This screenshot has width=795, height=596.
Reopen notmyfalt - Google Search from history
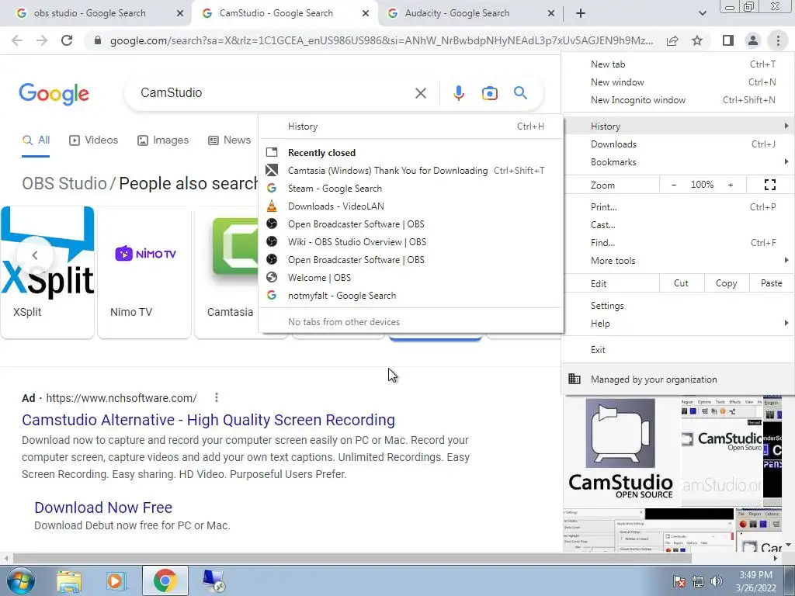click(x=411, y=296)
